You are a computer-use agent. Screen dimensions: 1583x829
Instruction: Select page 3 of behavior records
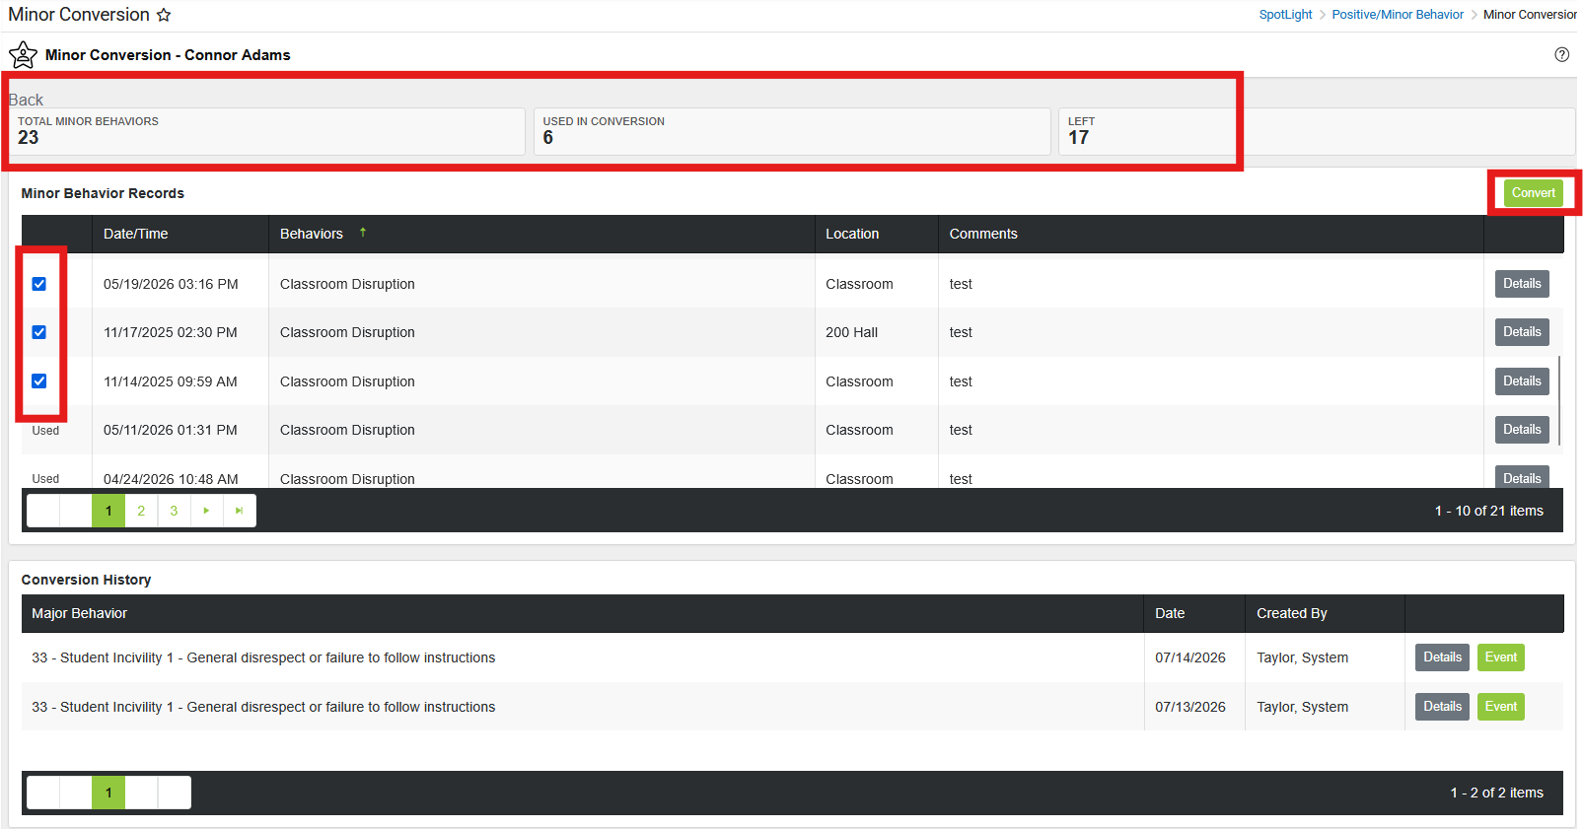tap(174, 511)
